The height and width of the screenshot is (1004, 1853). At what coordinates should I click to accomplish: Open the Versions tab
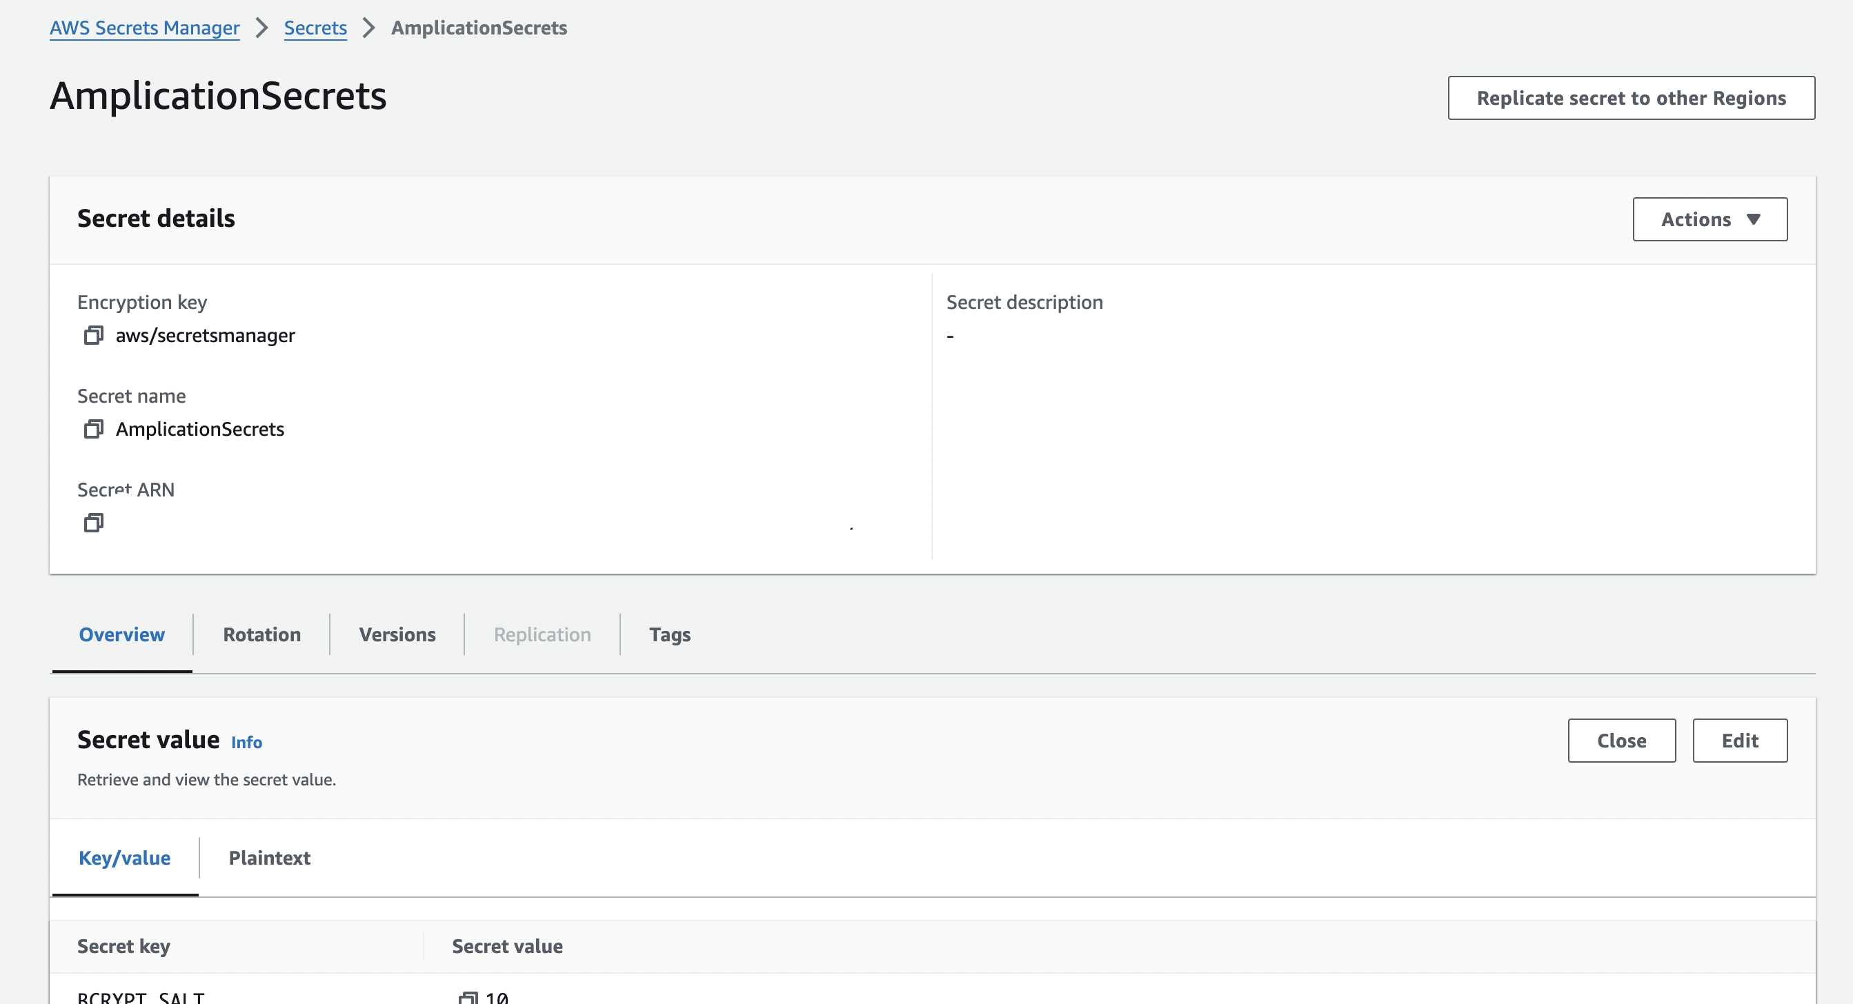[x=397, y=634]
